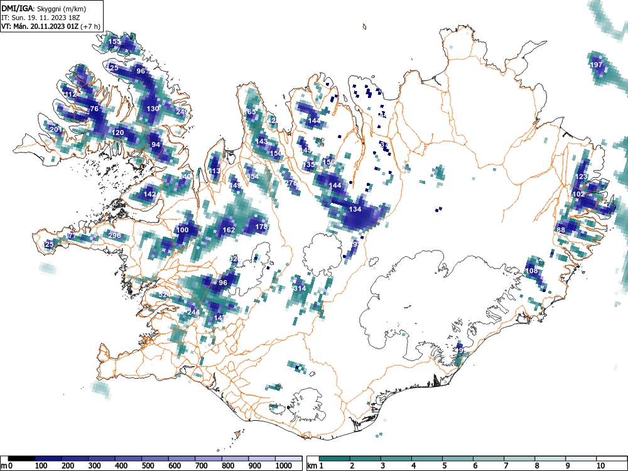Image resolution: width=628 pixels, height=471 pixels.
Task: Click the black 0–100 m legend swatch
Action: tap(21, 458)
